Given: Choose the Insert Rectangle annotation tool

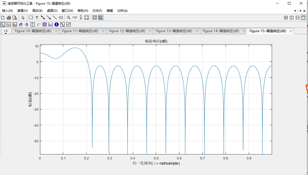Looking at the screenshot, I should tap(31, 17).
